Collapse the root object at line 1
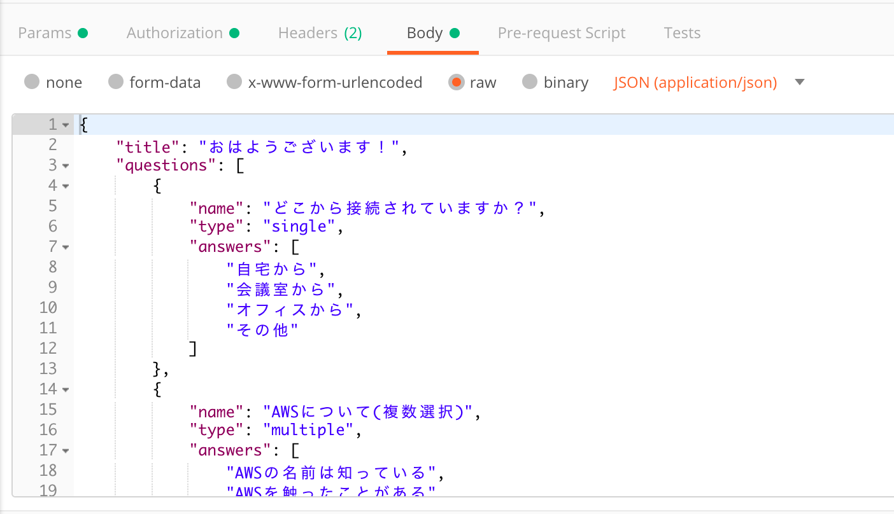This screenshot has width=894, height=514. (66, 125)
